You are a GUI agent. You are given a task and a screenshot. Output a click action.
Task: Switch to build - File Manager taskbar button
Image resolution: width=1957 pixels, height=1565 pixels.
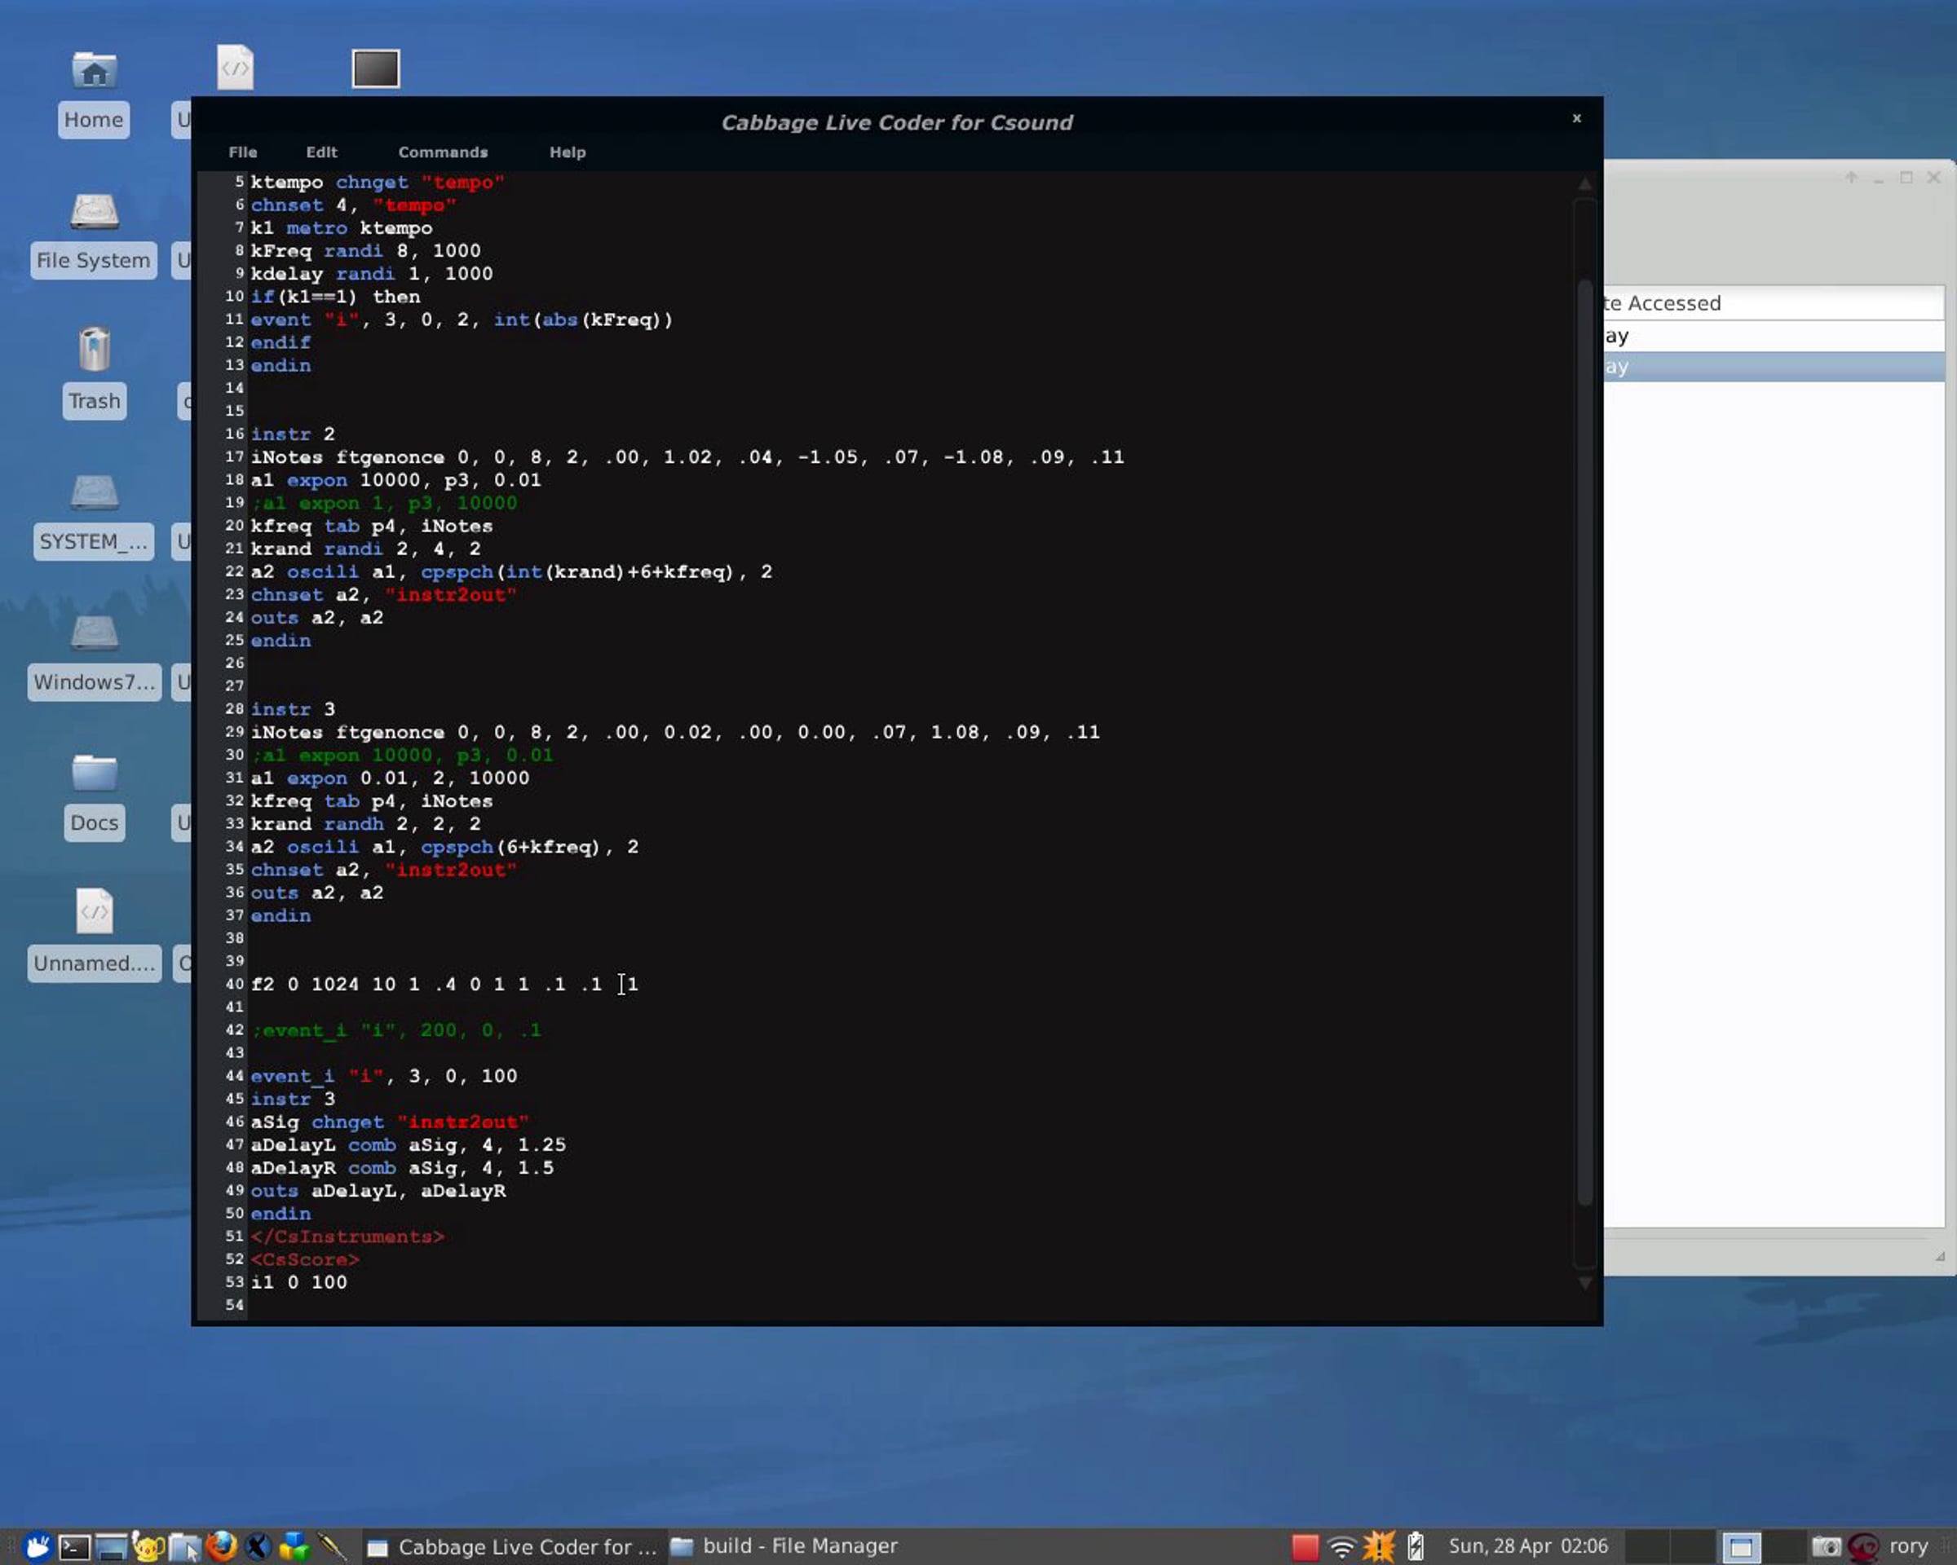coord(784,1547)
